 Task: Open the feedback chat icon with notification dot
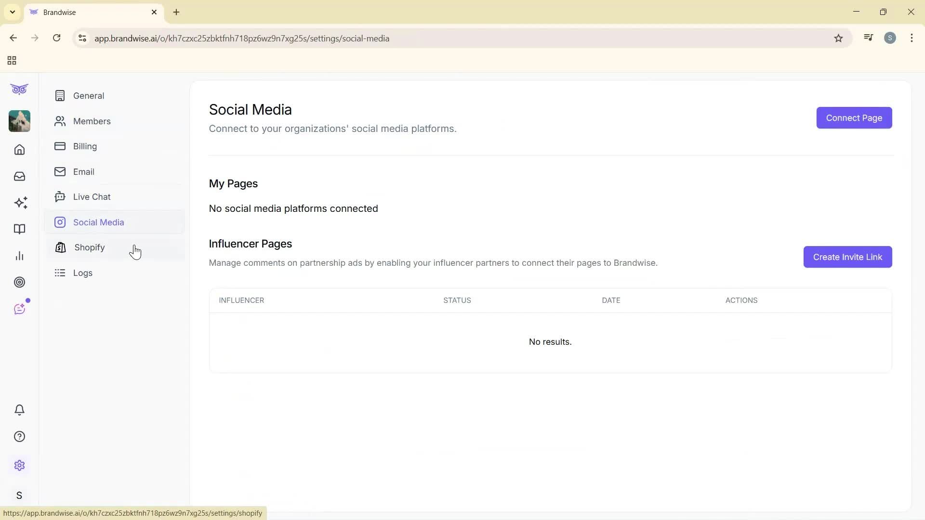[x=19, y=308]
